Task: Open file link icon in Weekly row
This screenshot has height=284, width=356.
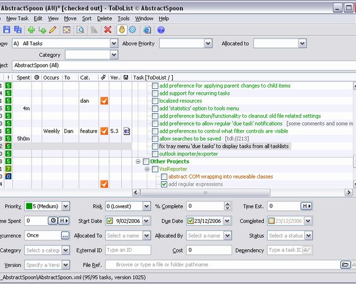Action: point(127,131)
